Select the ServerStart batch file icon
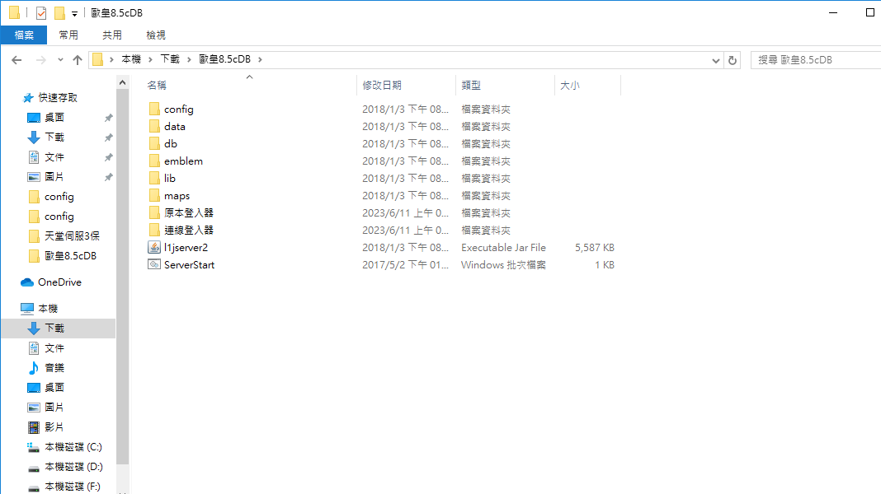Image resolution: width=881 pixels, height=494 pixels. click(154, 264)
